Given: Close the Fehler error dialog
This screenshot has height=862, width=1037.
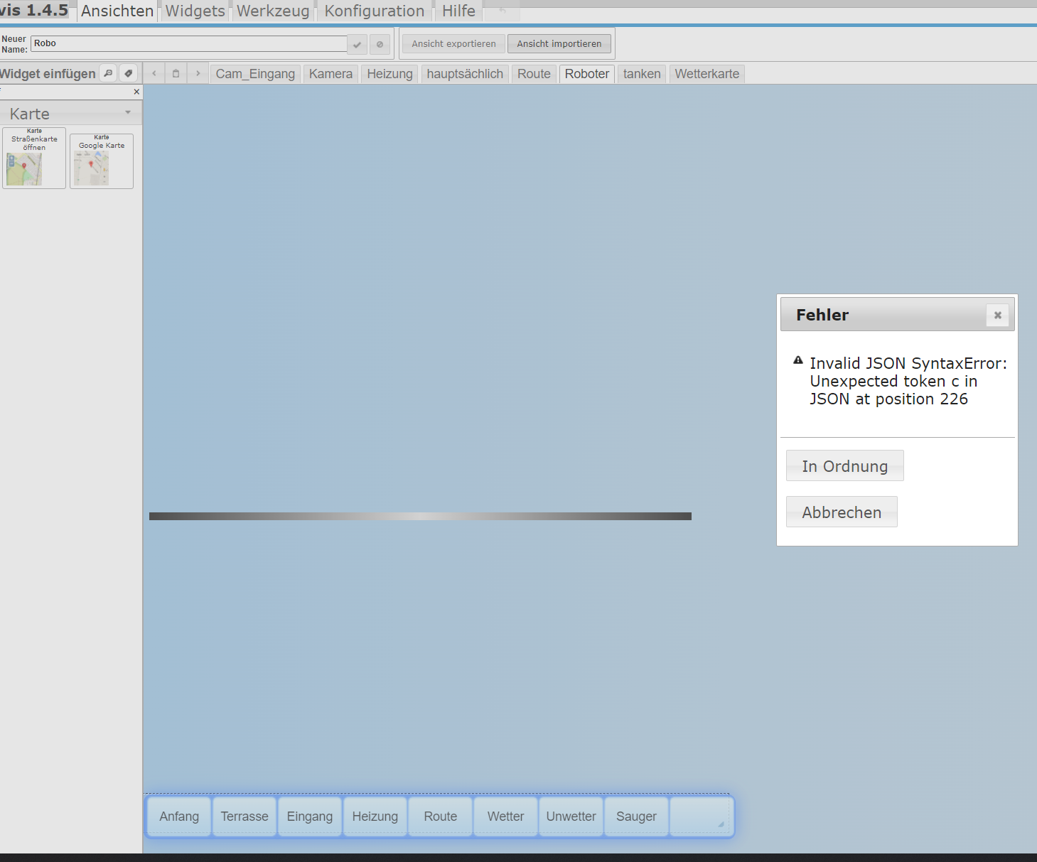Looking at the screenshot, I should 997,315.
